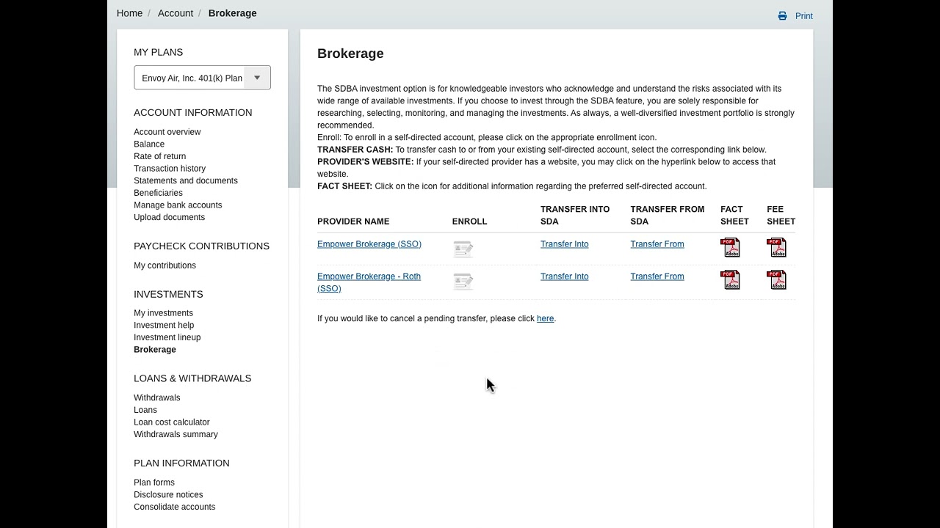Select Transaction history from the sidebar
The width and height of the screenshot is (940, 528).
pos(170,169)
